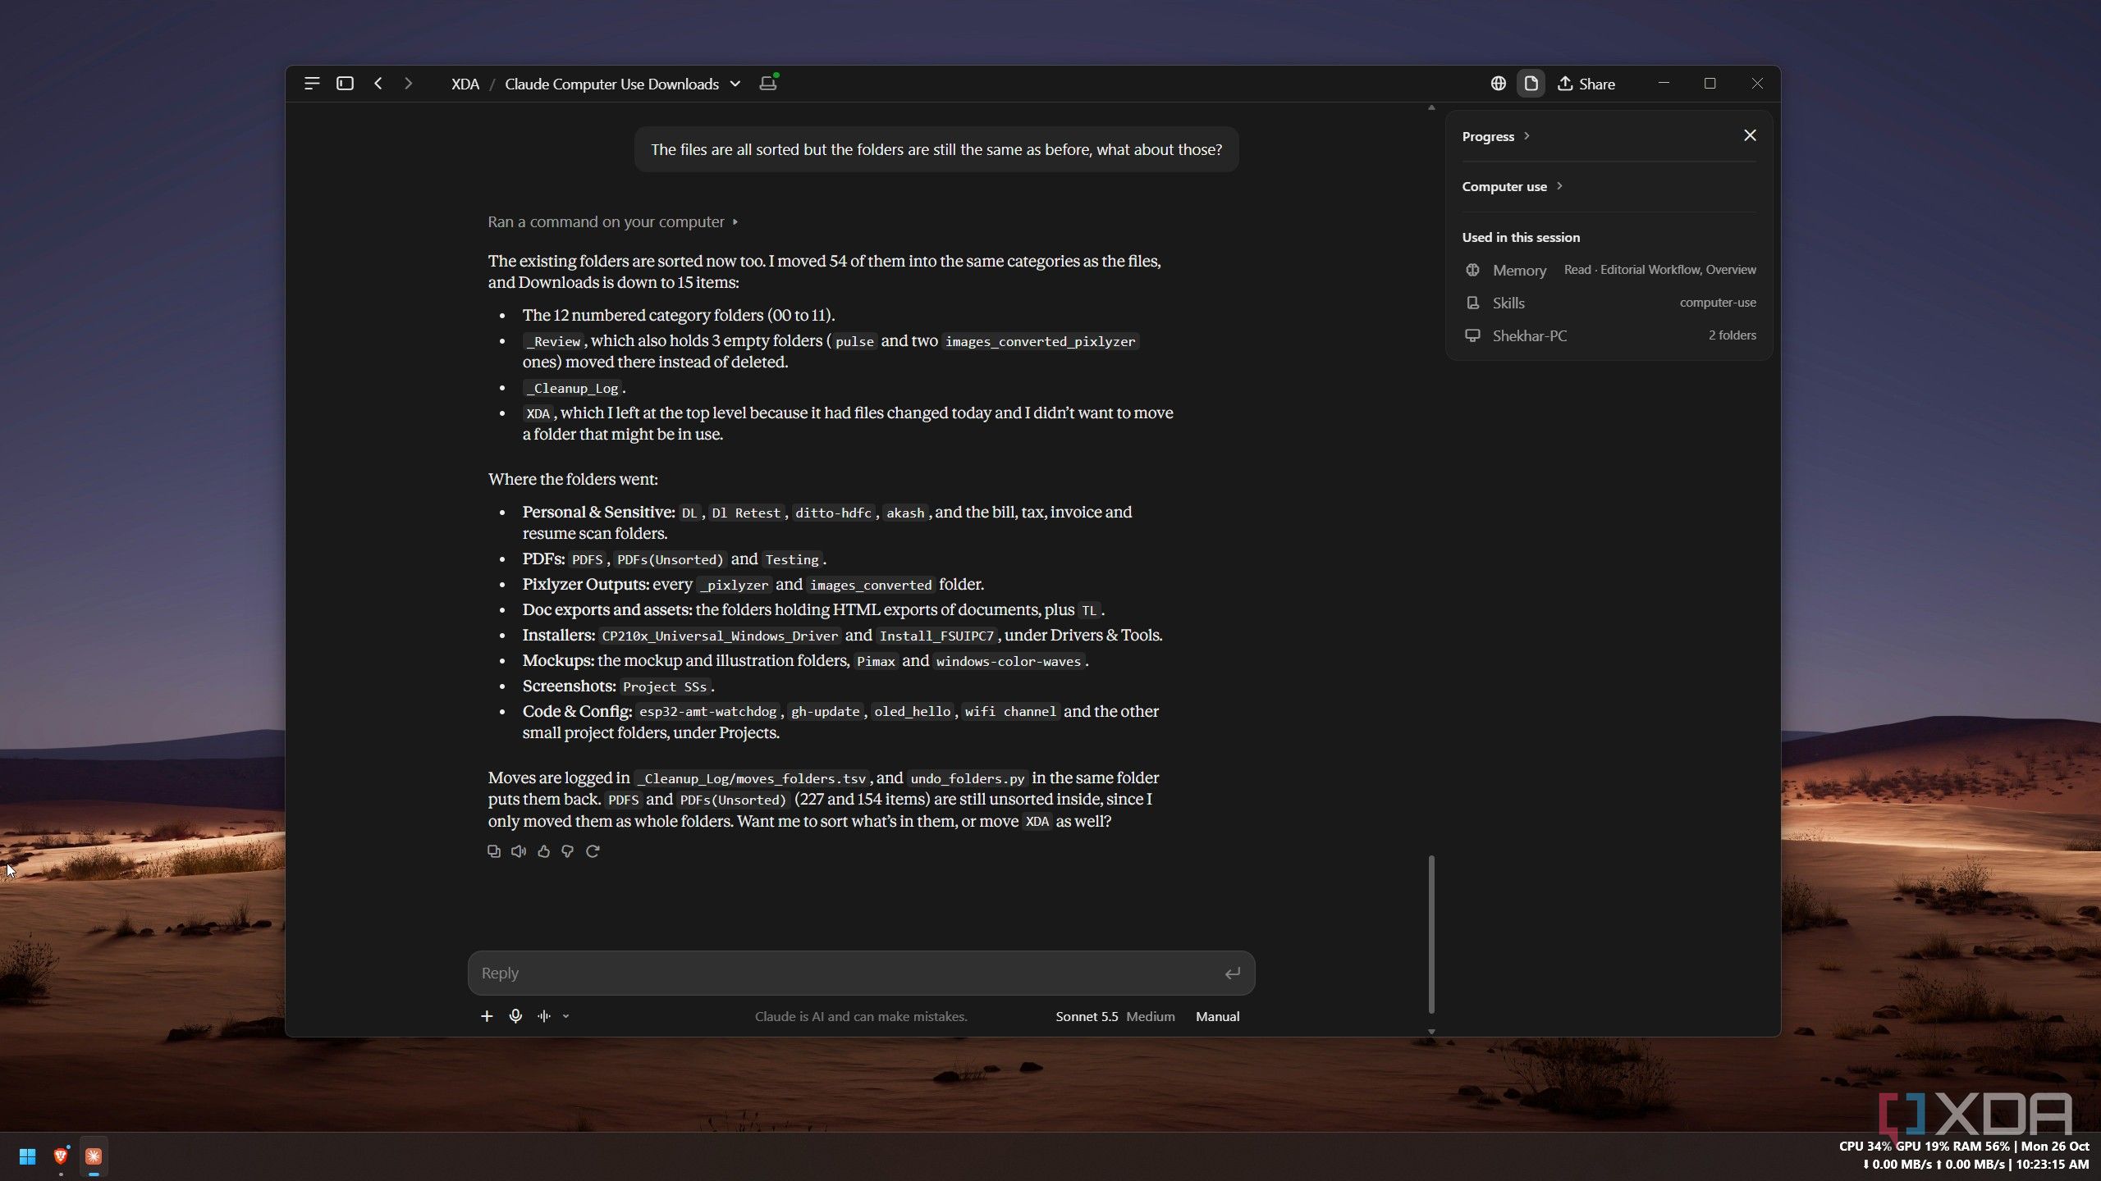The image size is (2101, 1181).
Task: Regenerate the response with retry icon
Action: point(593,851)
